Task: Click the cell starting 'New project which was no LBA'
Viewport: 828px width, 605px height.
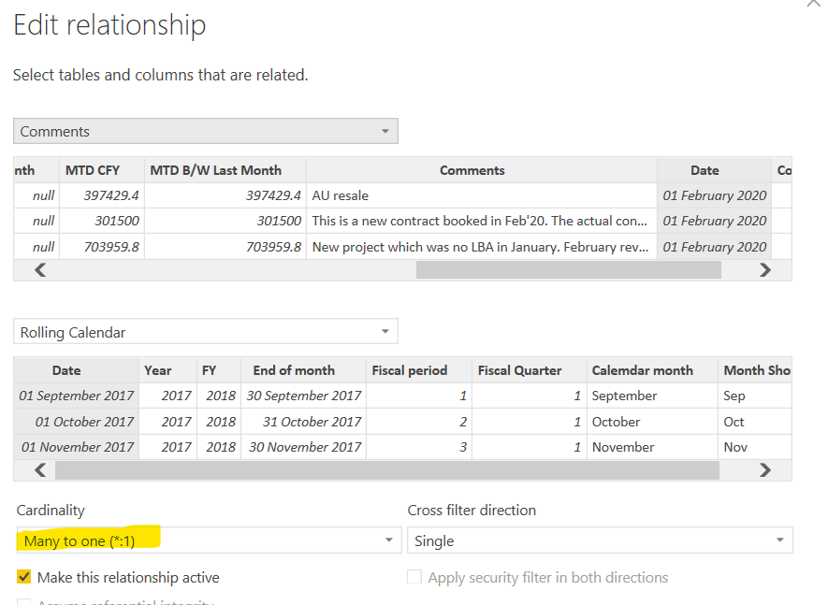Action: tap(482, 247)
